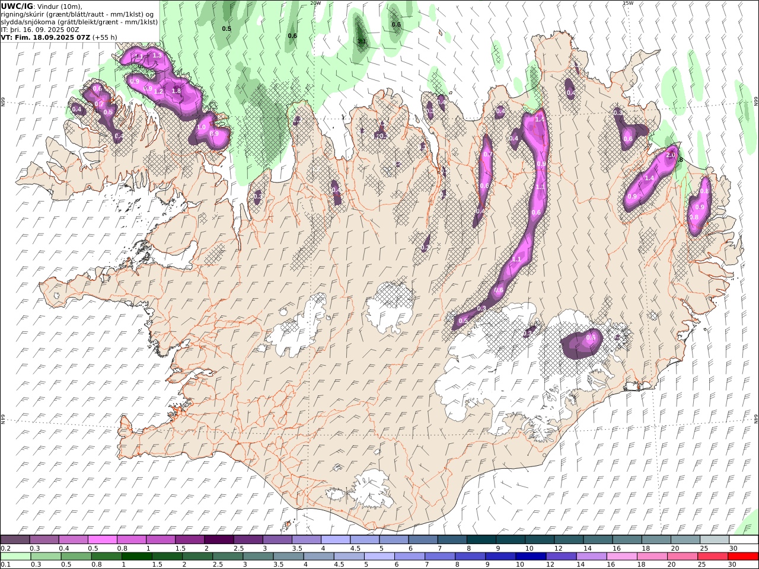Viewport: 759px width, 569px height.
Task: Select the white swatch ending the top legend row
Action: (743, 539)
